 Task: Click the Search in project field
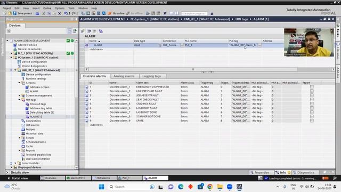(194, 13)
